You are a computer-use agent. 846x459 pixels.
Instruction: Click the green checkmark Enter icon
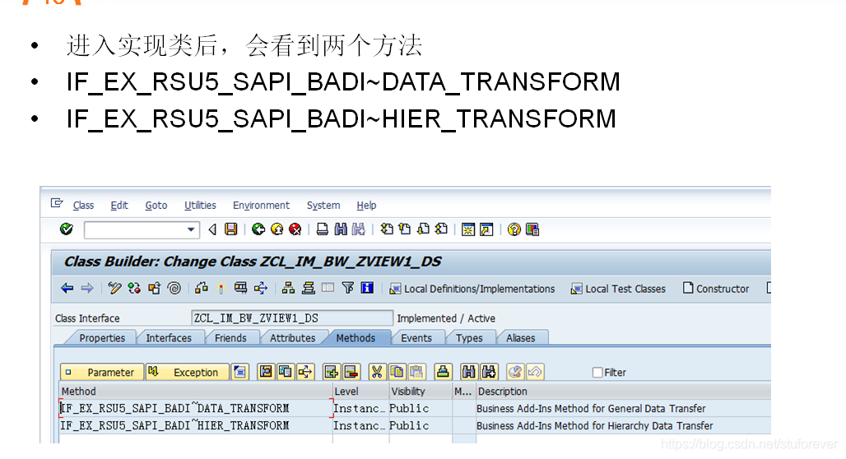click(67, 229)
